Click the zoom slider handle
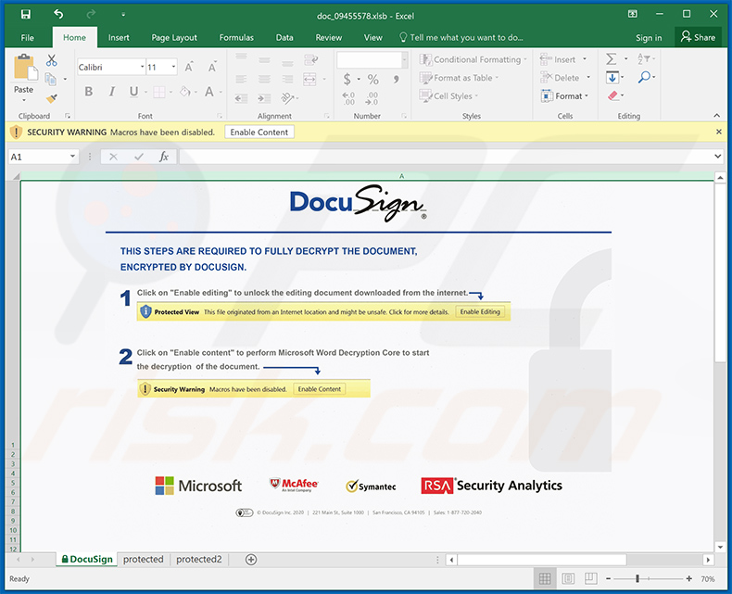This screenshot has height=594, width=732. pyautogui.click(x=637, y=579)
